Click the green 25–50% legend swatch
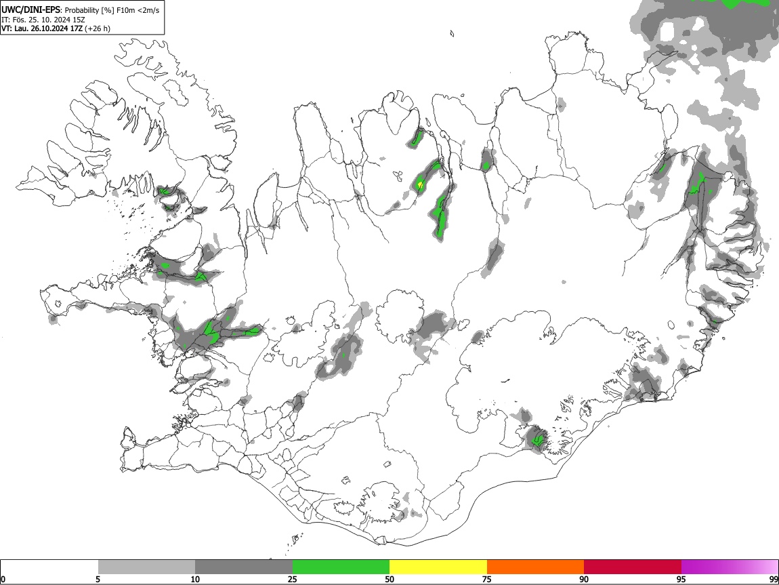The width and height of the screenshot is (779, 585). coord(341,567)
